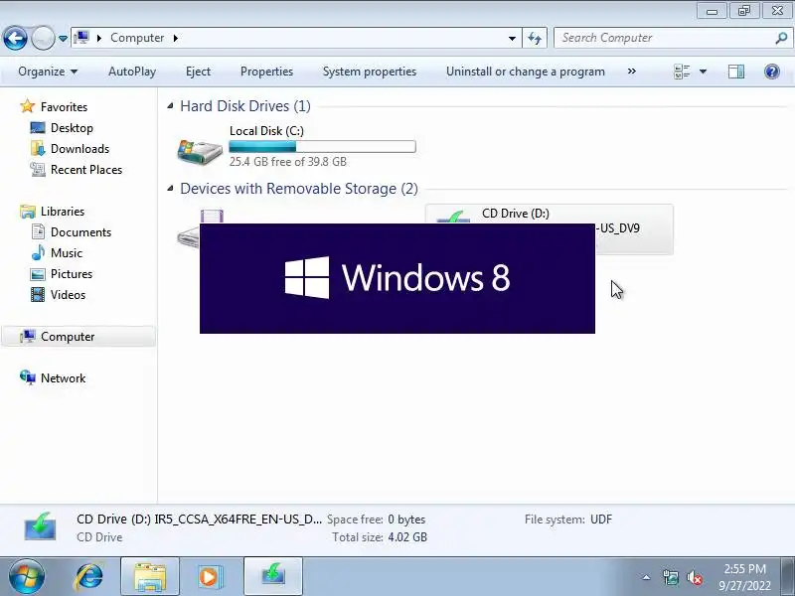Viewport: 795px width, 596px height.
Task: Click File system UDF value
Action: (601, 520)
